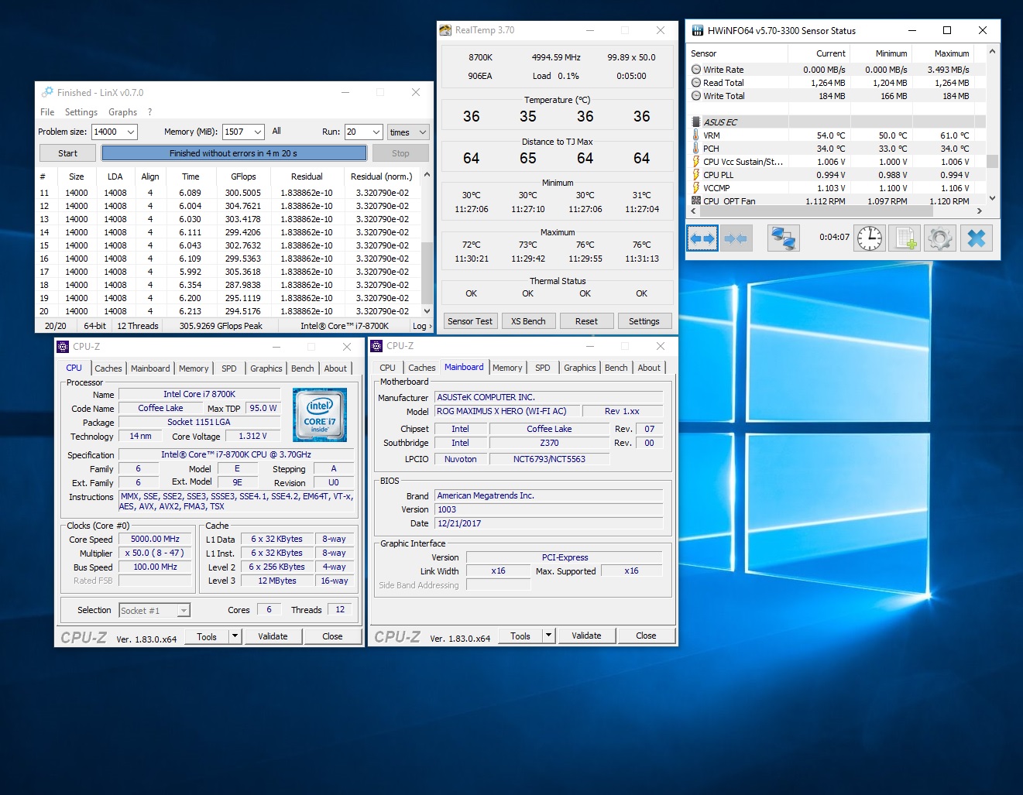Viewport: 1023px width, 795px height.
Task: Open HWiNFO sensor settings gear icon
Action: (940, 238)
